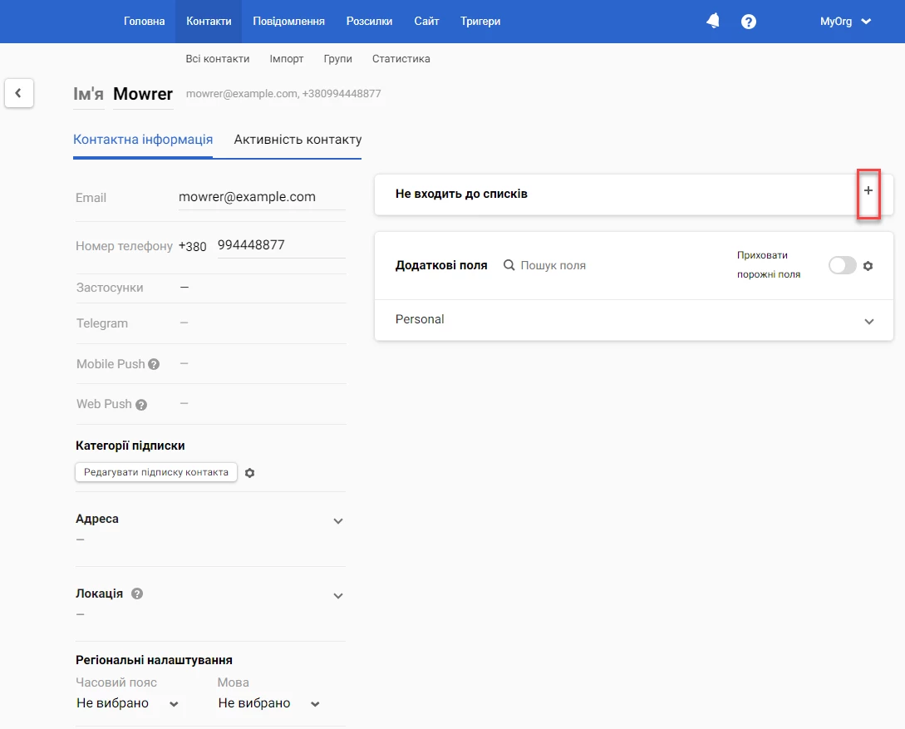Open Тригери in top navigation
905x729 pixels.
(480, 22)
